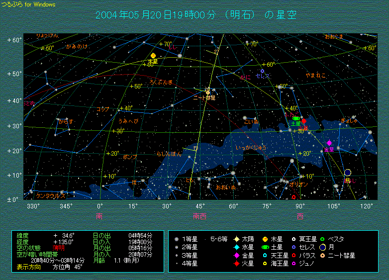Click the green Saturn marker on the chart
The height and width of the screenshot is (280, 389).
point(296,118)
